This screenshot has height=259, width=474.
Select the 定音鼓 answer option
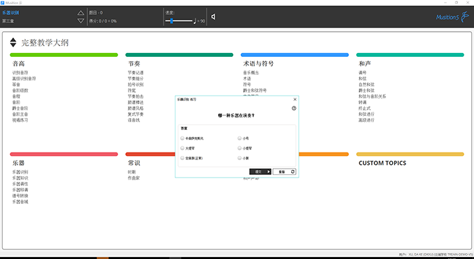click(192, 158)
